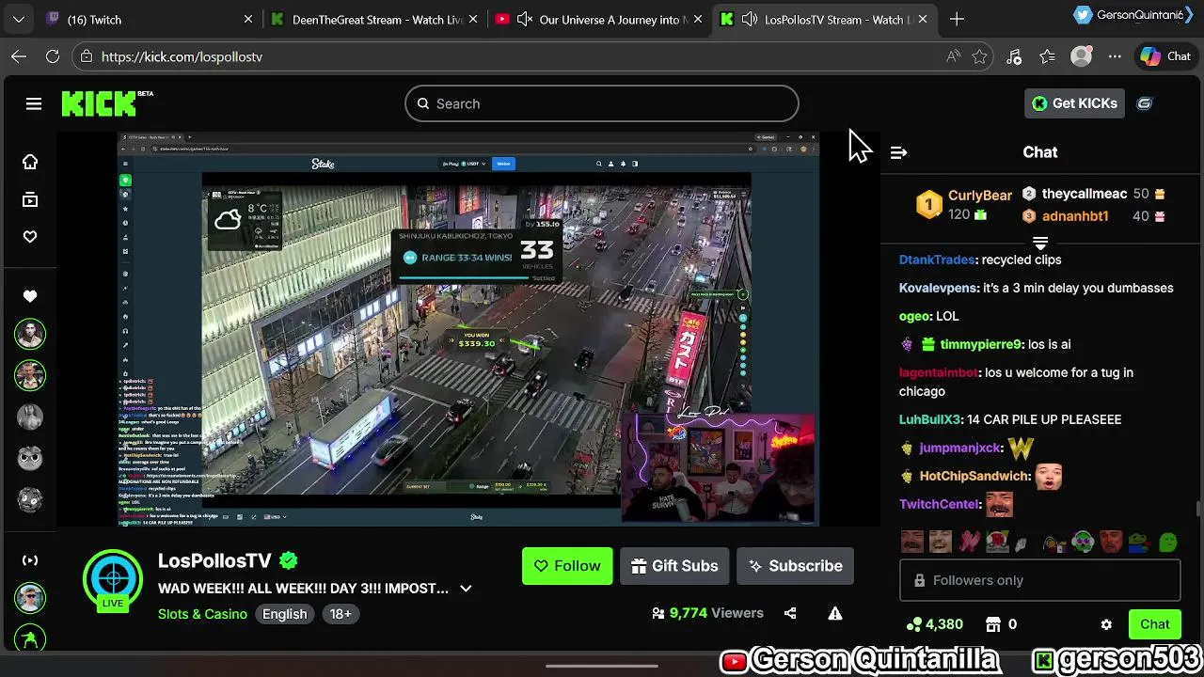Switch to Our Universe YouTube tab

click(600, 19)
